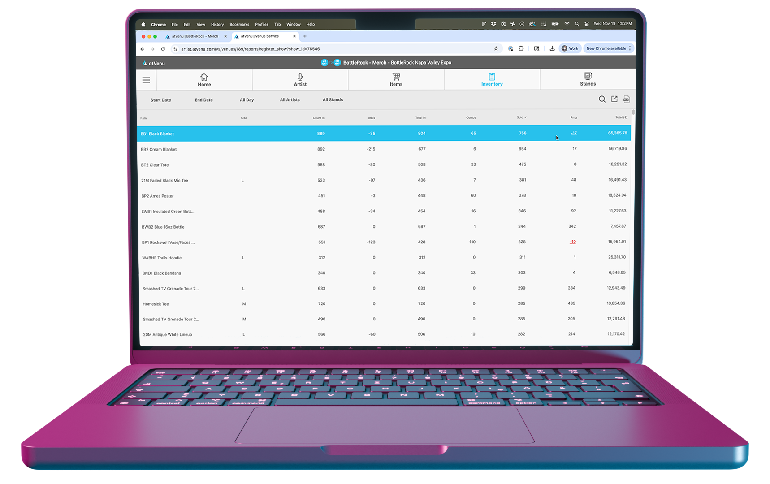The image size is (770, 484).
Task: Sort by the Total ($) column header
Action: coord(621,117)
